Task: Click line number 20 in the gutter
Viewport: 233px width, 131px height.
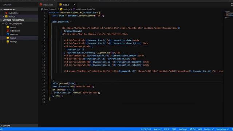Action: pyautogui.click(x=44, y=71)
